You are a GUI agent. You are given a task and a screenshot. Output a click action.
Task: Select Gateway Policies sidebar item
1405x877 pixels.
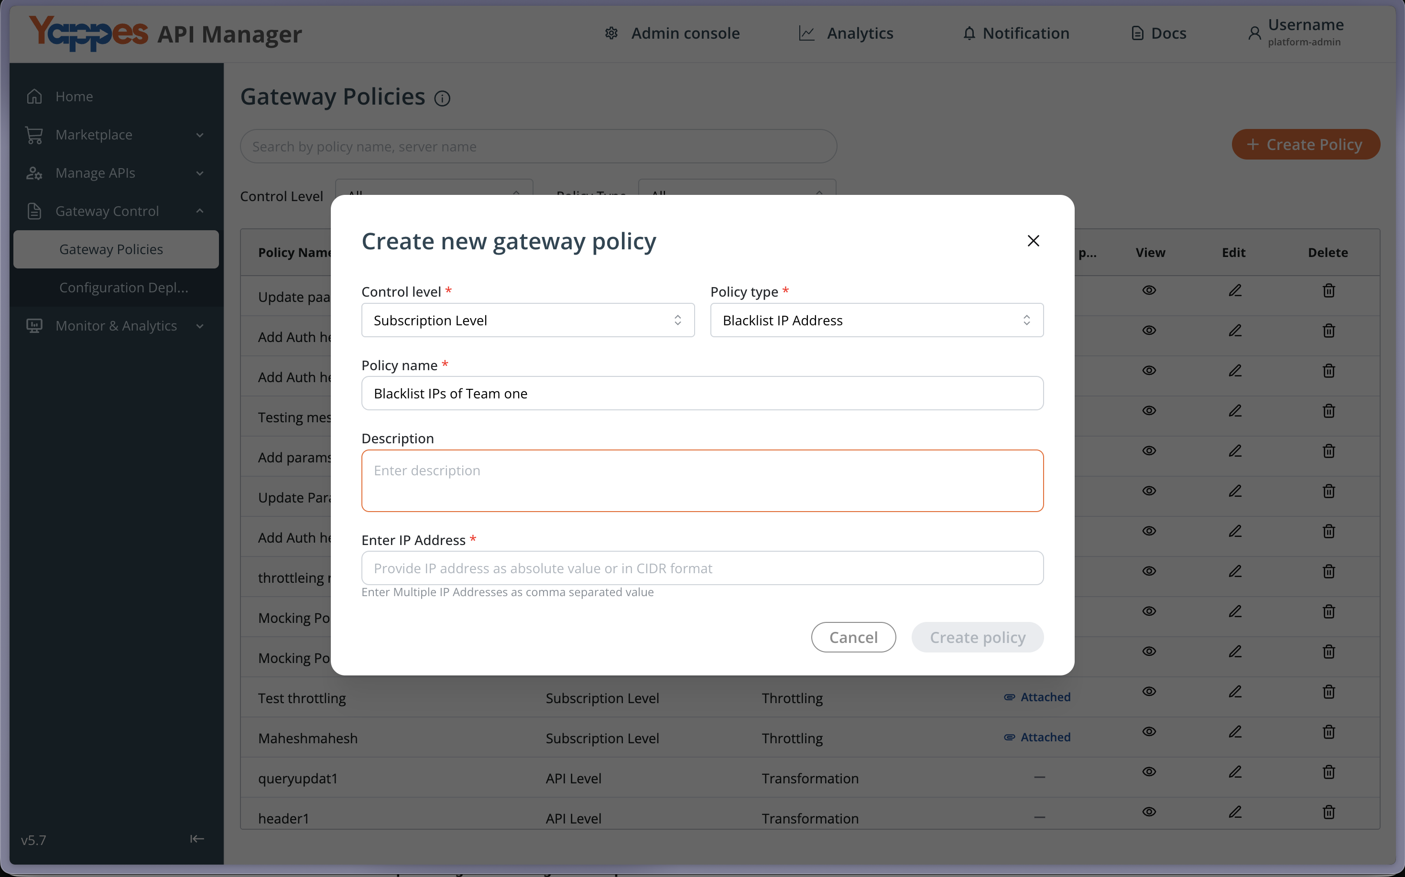pyautogui.click(x=116, y=249)
